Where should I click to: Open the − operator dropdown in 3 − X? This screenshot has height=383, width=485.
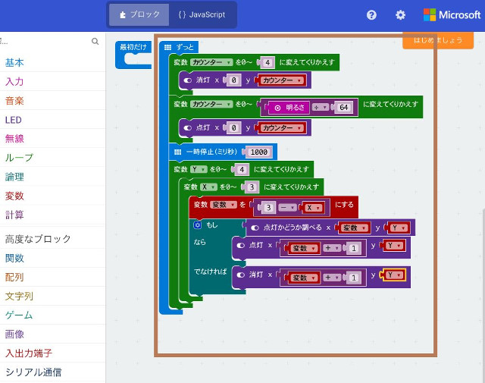click(286, 207)
